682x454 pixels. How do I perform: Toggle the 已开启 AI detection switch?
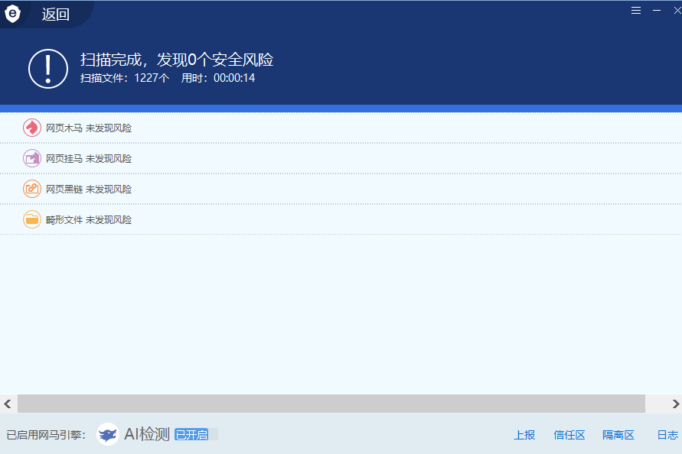(196, 434)
